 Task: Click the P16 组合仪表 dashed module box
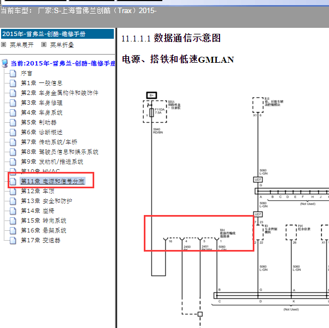pyautogui.click(x=291, y=232)
